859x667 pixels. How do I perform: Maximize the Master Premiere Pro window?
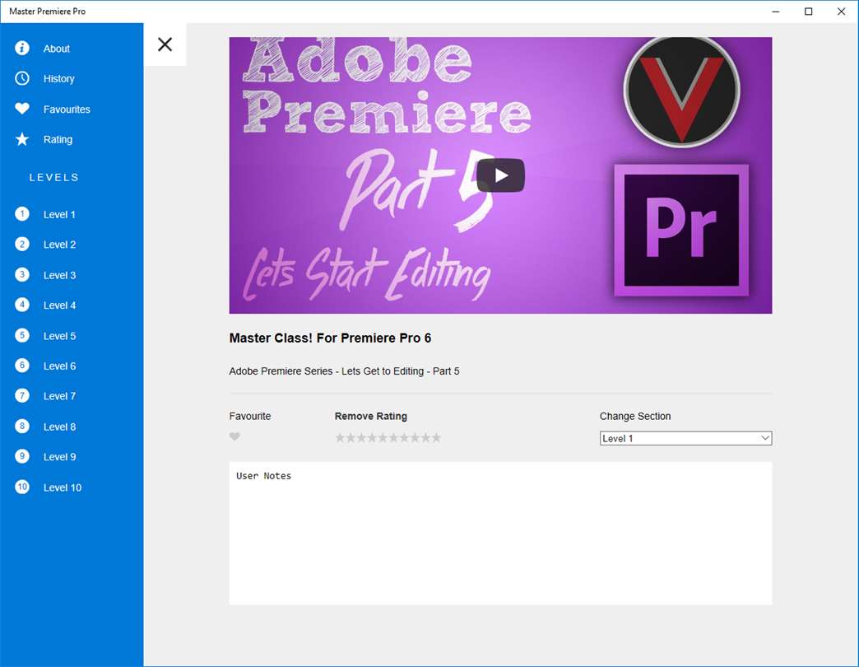pyautogui.click(x=809, y=12)
